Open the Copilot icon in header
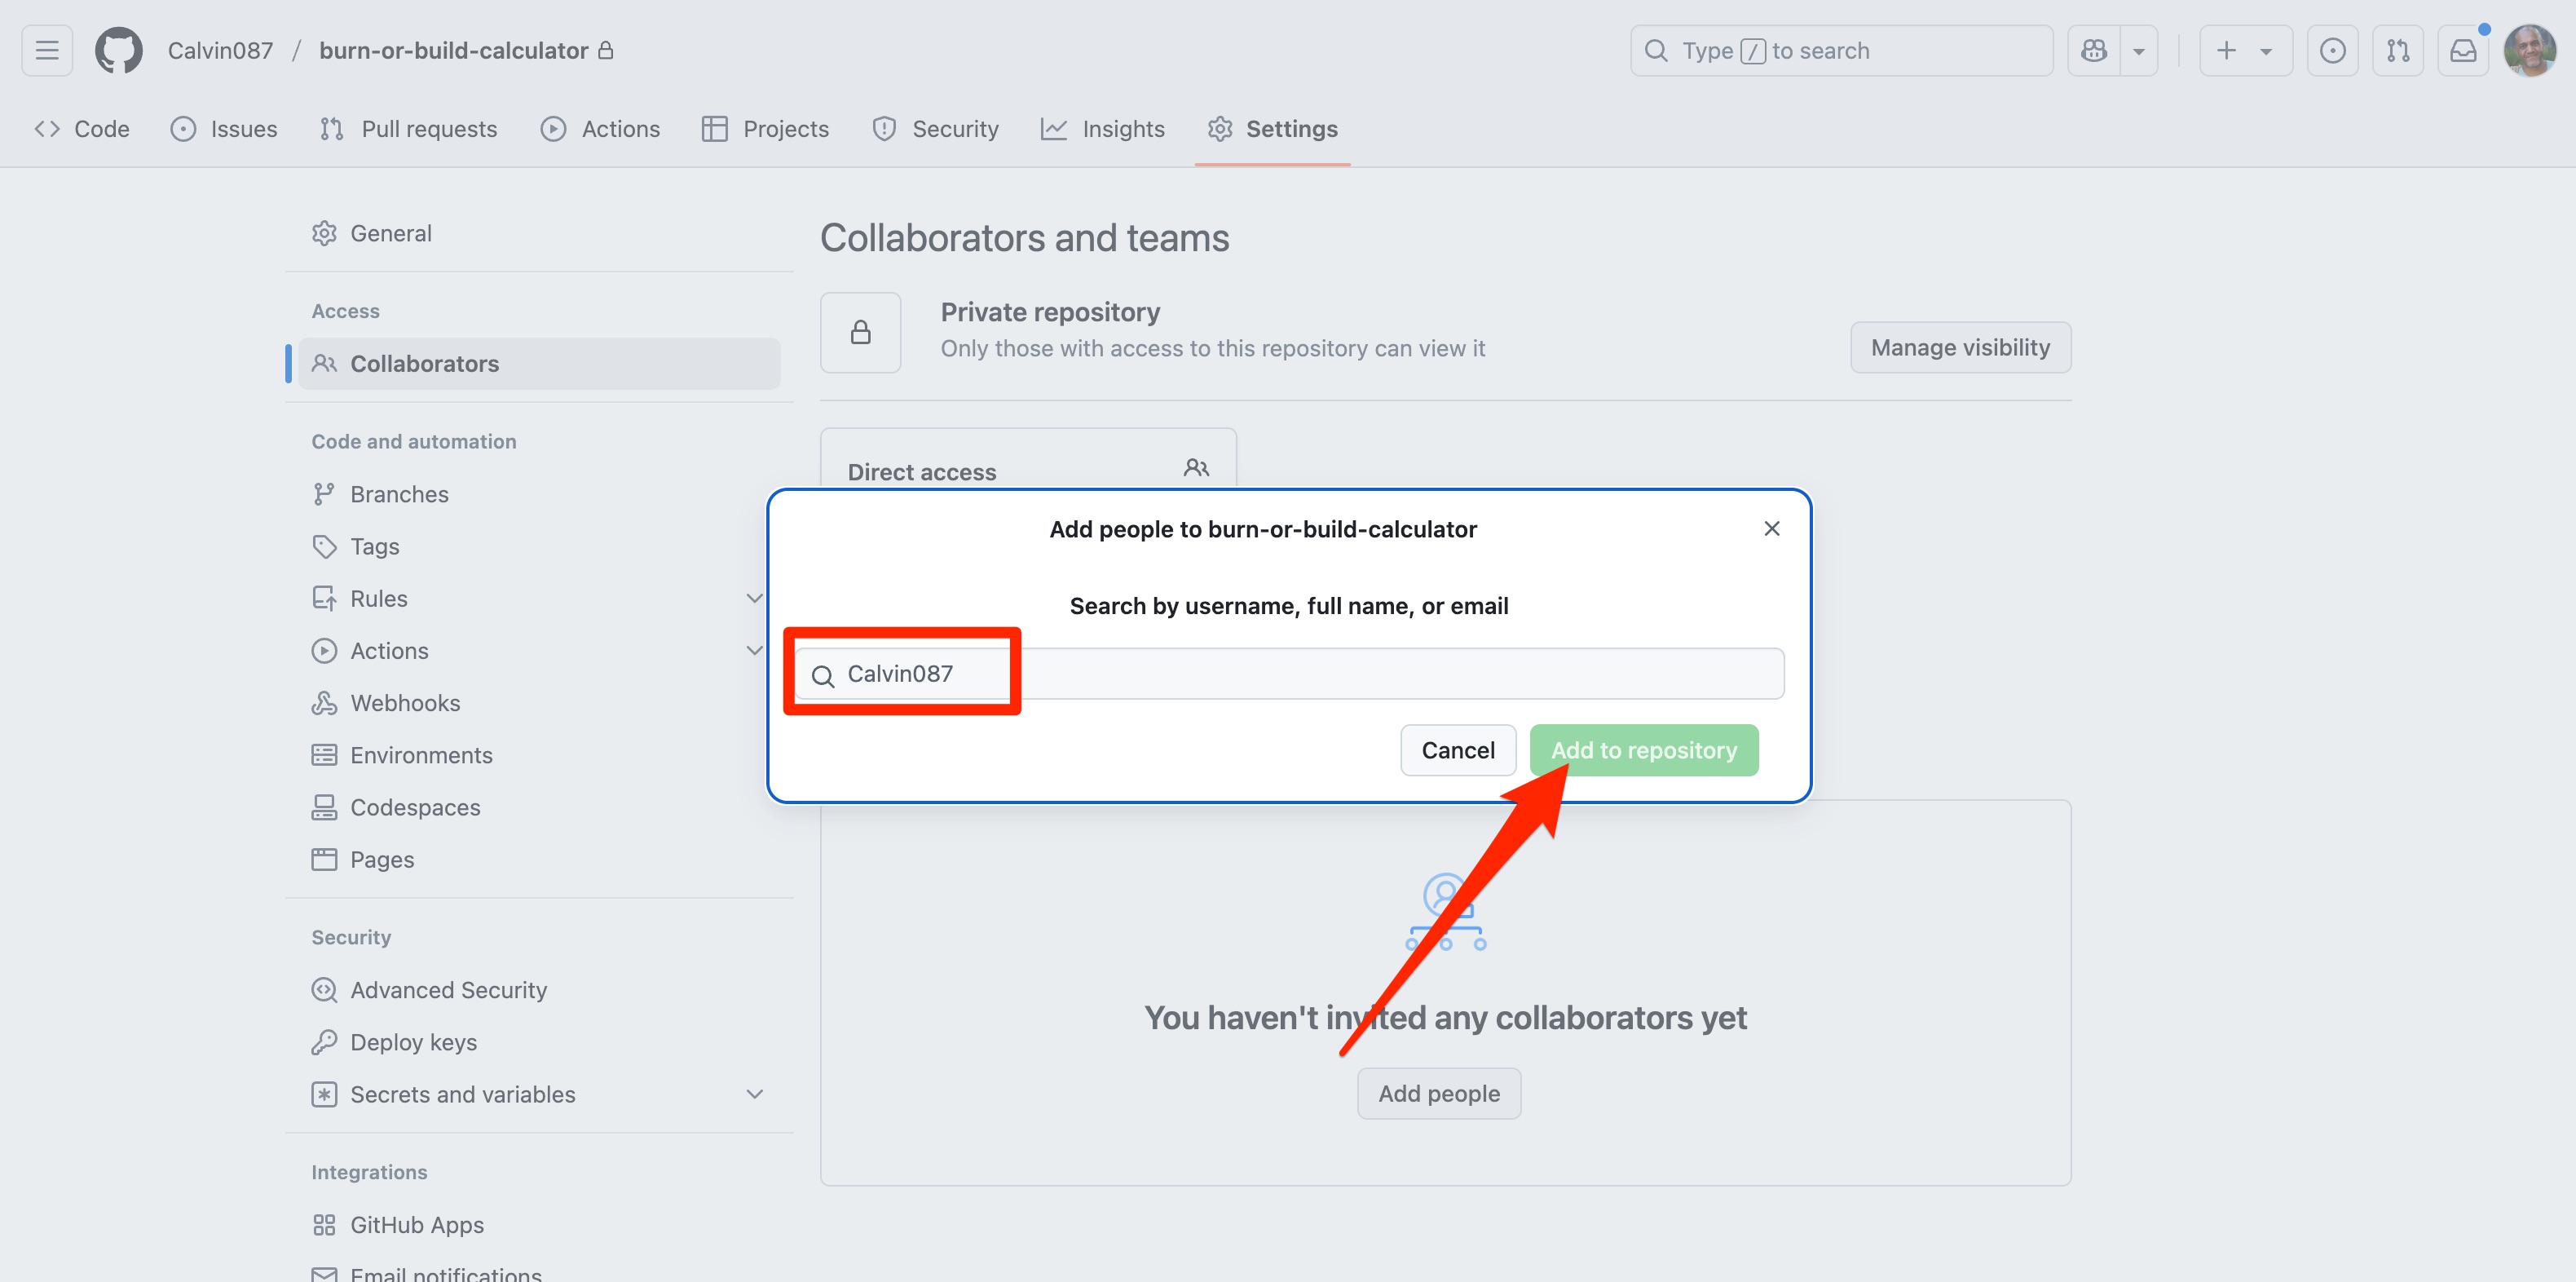 (2093, 50)
